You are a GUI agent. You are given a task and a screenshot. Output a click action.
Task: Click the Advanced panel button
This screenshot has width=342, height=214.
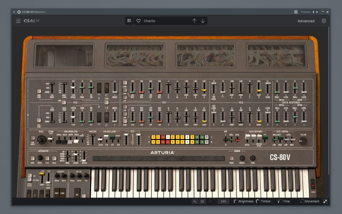(306, 21)
